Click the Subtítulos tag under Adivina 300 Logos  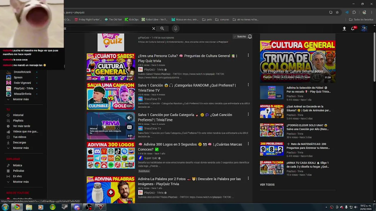(x=144, y=171)
